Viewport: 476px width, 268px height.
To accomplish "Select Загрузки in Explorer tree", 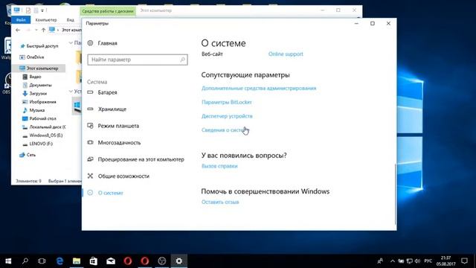I will tap(38, 94).
